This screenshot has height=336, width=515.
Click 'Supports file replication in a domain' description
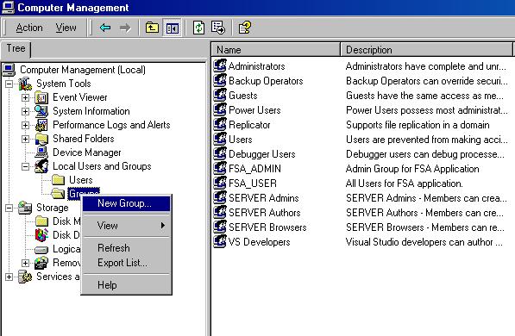point(418,125)
